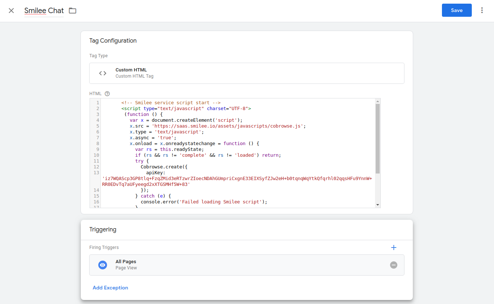Image resolution: width=494 pixels, height=304 pixels.
Task: Edit the tag name Smilee Chat
Action: [44, 11]
